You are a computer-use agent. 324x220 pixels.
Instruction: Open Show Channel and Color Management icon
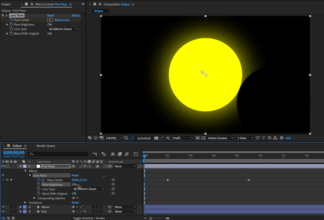(168, 138)
